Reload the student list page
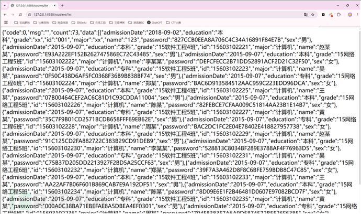 coord(20,15)
